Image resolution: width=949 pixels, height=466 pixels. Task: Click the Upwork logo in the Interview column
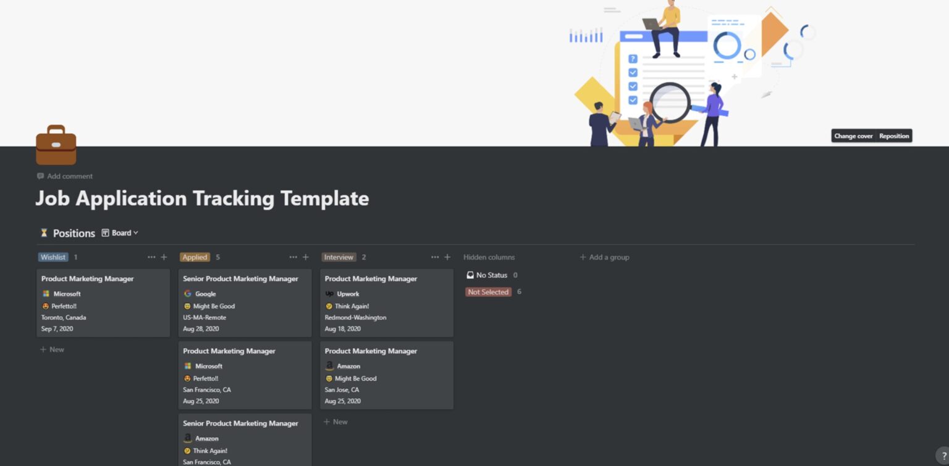pyautogui.click(x=329, y=294)
